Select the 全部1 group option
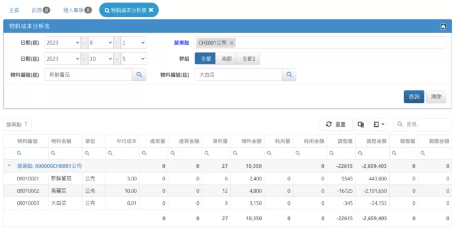Image resolution: width=457 pixels, height=231 pixels. [248, 58]
